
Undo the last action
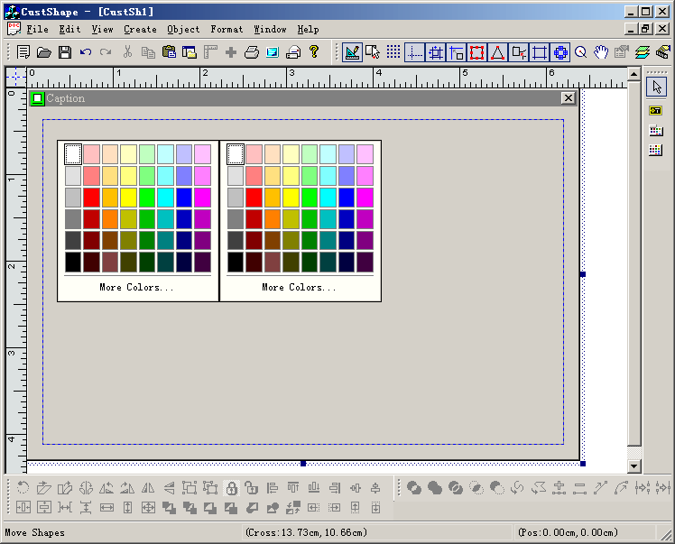(x=86, y=52)
